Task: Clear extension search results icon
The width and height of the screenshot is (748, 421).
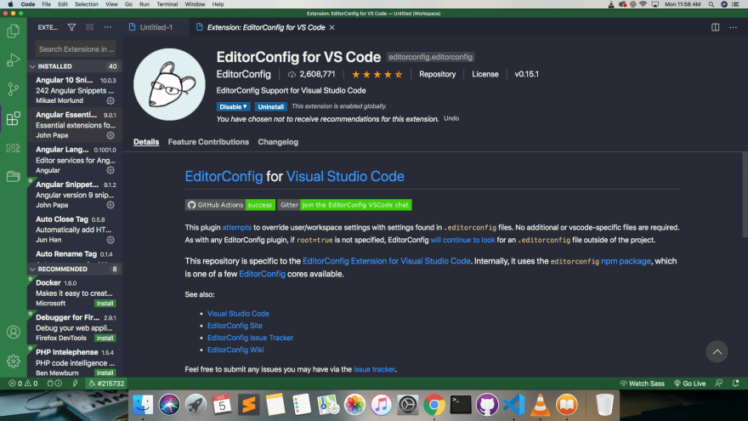Action: click(90, 28)
